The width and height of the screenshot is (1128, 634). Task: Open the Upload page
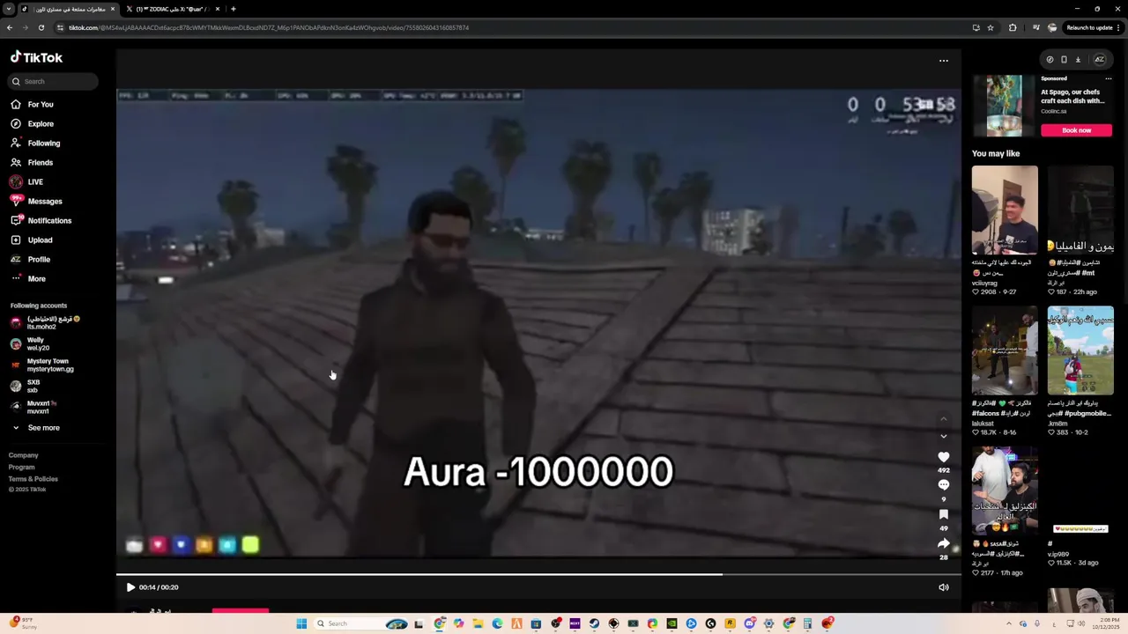click(x=40, y=240)
